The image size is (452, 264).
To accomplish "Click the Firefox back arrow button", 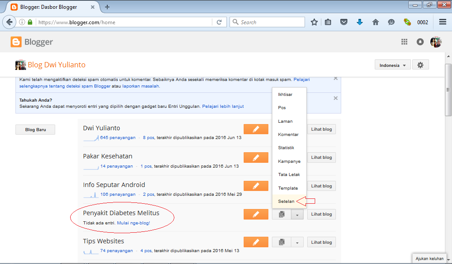I will tap(9, 22).
